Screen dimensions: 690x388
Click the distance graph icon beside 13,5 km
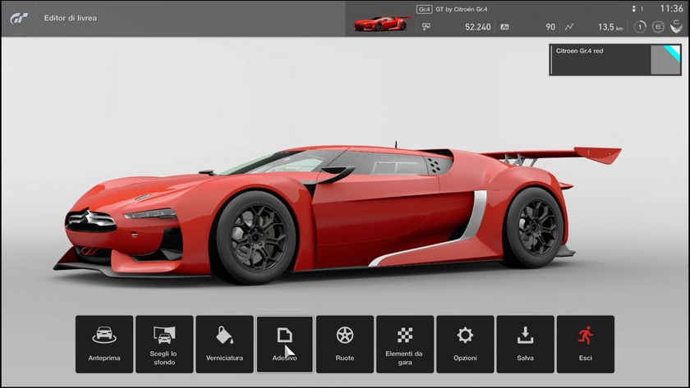click(569, 27)
